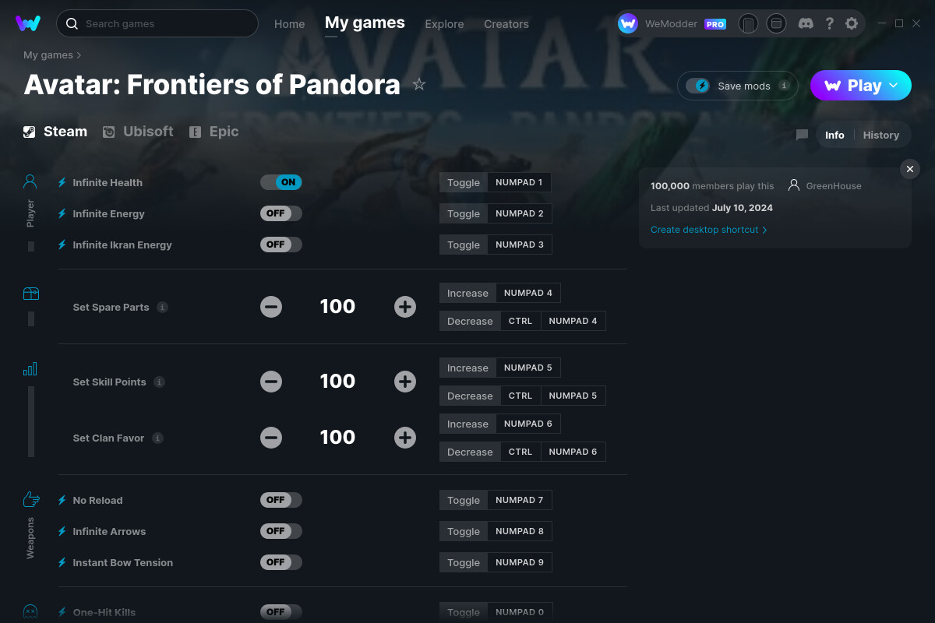Viewport: 935px width, 623px height.
Task: Open the Play button dropdown arrow
Action: (x=892, y=86)
